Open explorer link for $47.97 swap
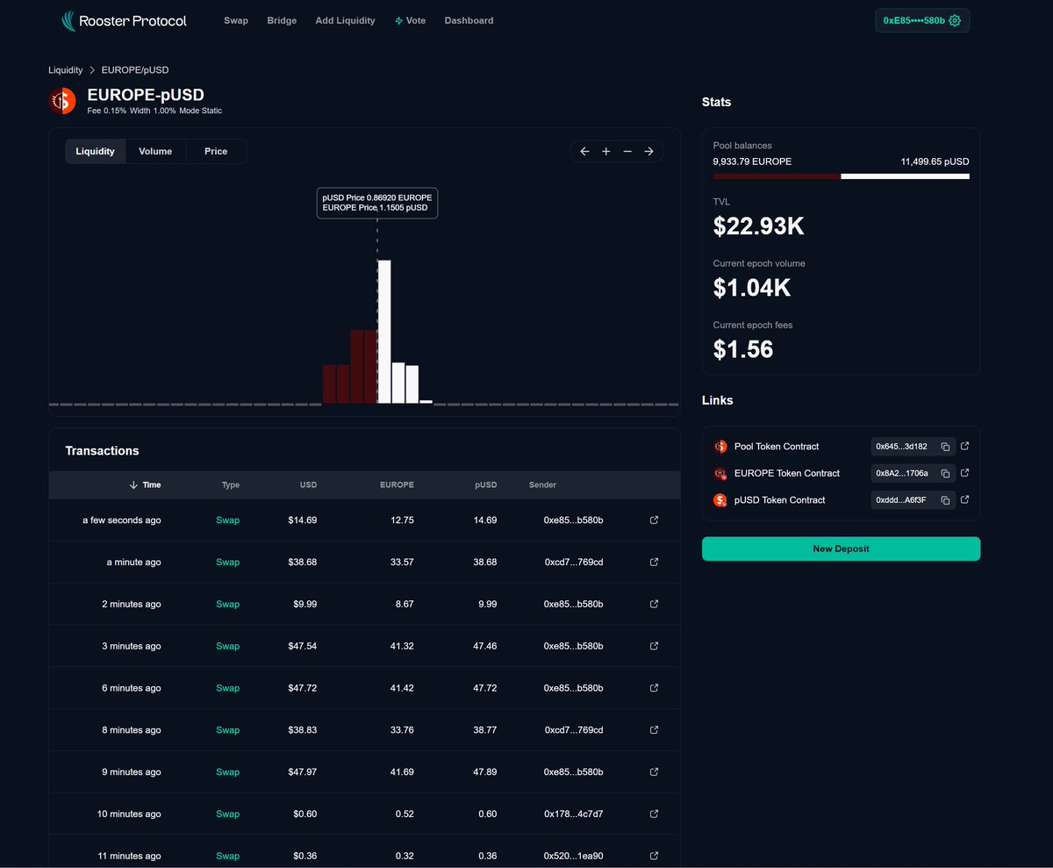Screen dimensions: 1053x868 654,771
